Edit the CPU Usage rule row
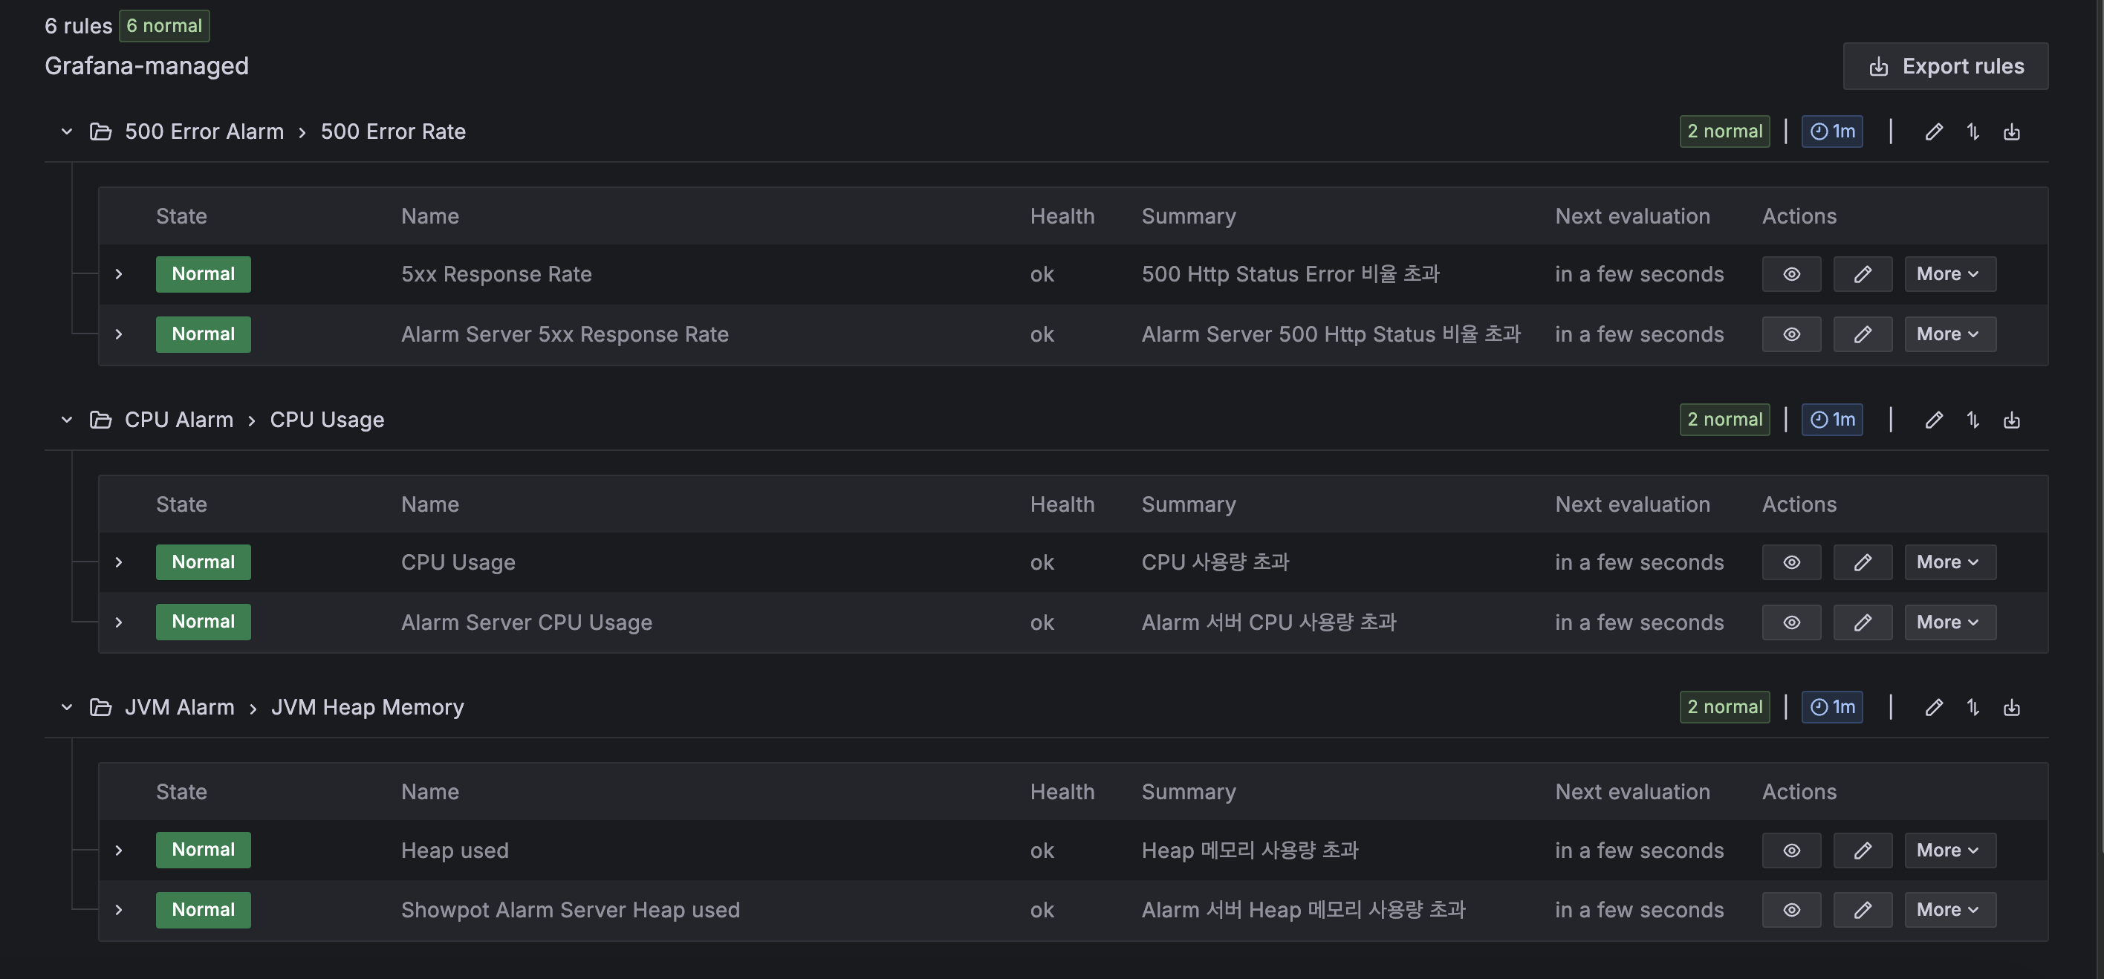Image resolution: width=2104 pixels, height=979 pixels. pyautogui.click(x=1863, y=562)
